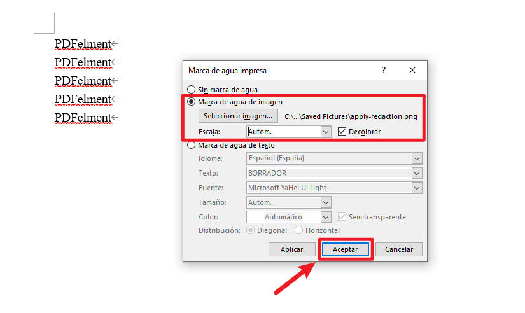Click the help question mark icon in the dialog
525x313 pixels.
384,70
